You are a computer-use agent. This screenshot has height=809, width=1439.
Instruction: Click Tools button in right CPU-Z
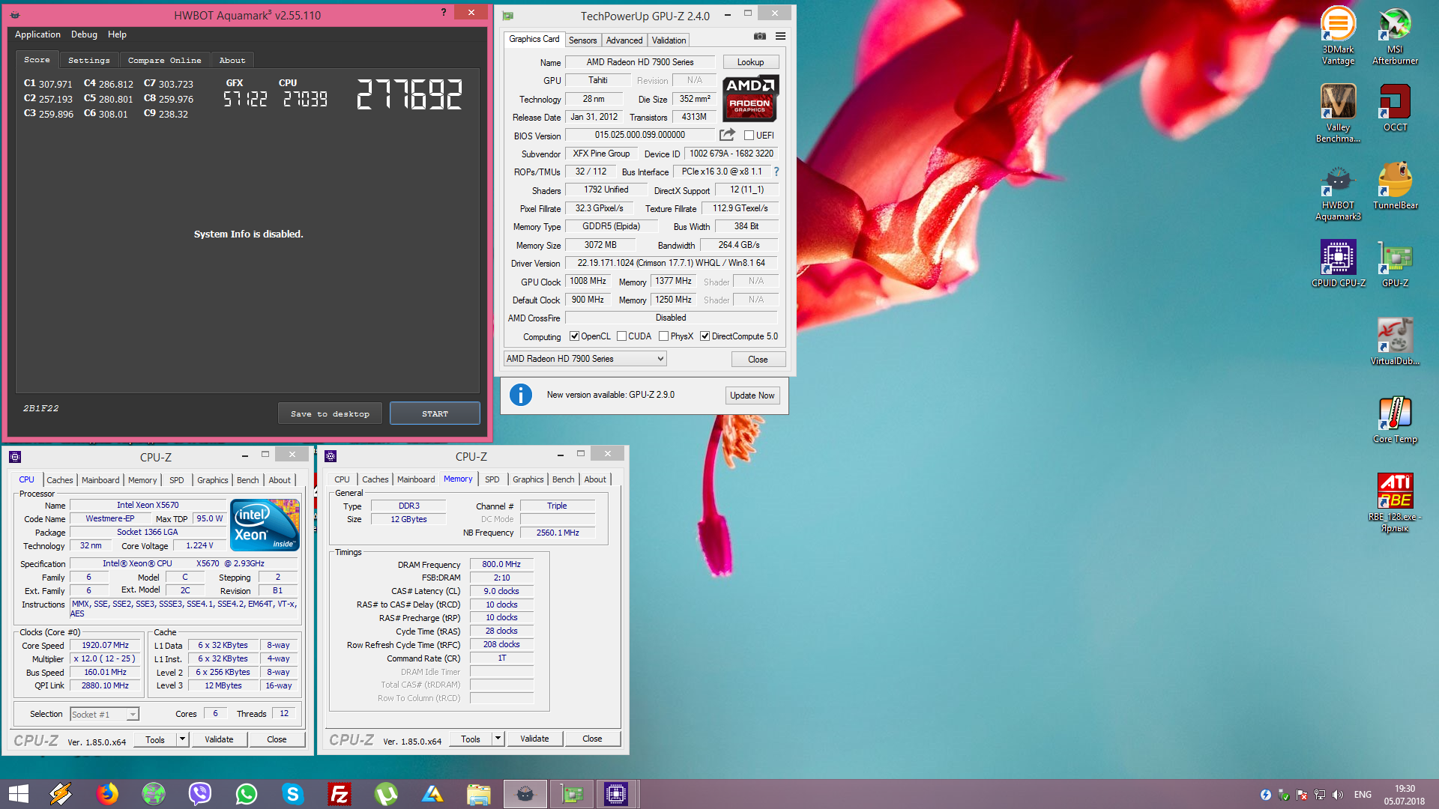(x=471, y=739)
